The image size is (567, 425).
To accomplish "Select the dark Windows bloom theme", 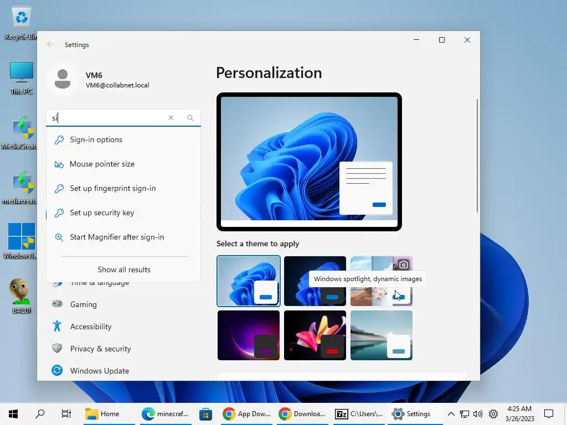I will click(315, 281).
